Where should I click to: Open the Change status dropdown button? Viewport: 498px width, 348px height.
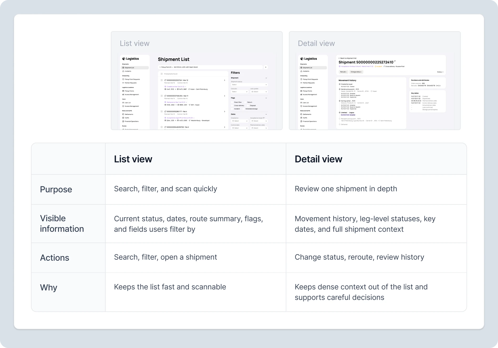point(356,72)
